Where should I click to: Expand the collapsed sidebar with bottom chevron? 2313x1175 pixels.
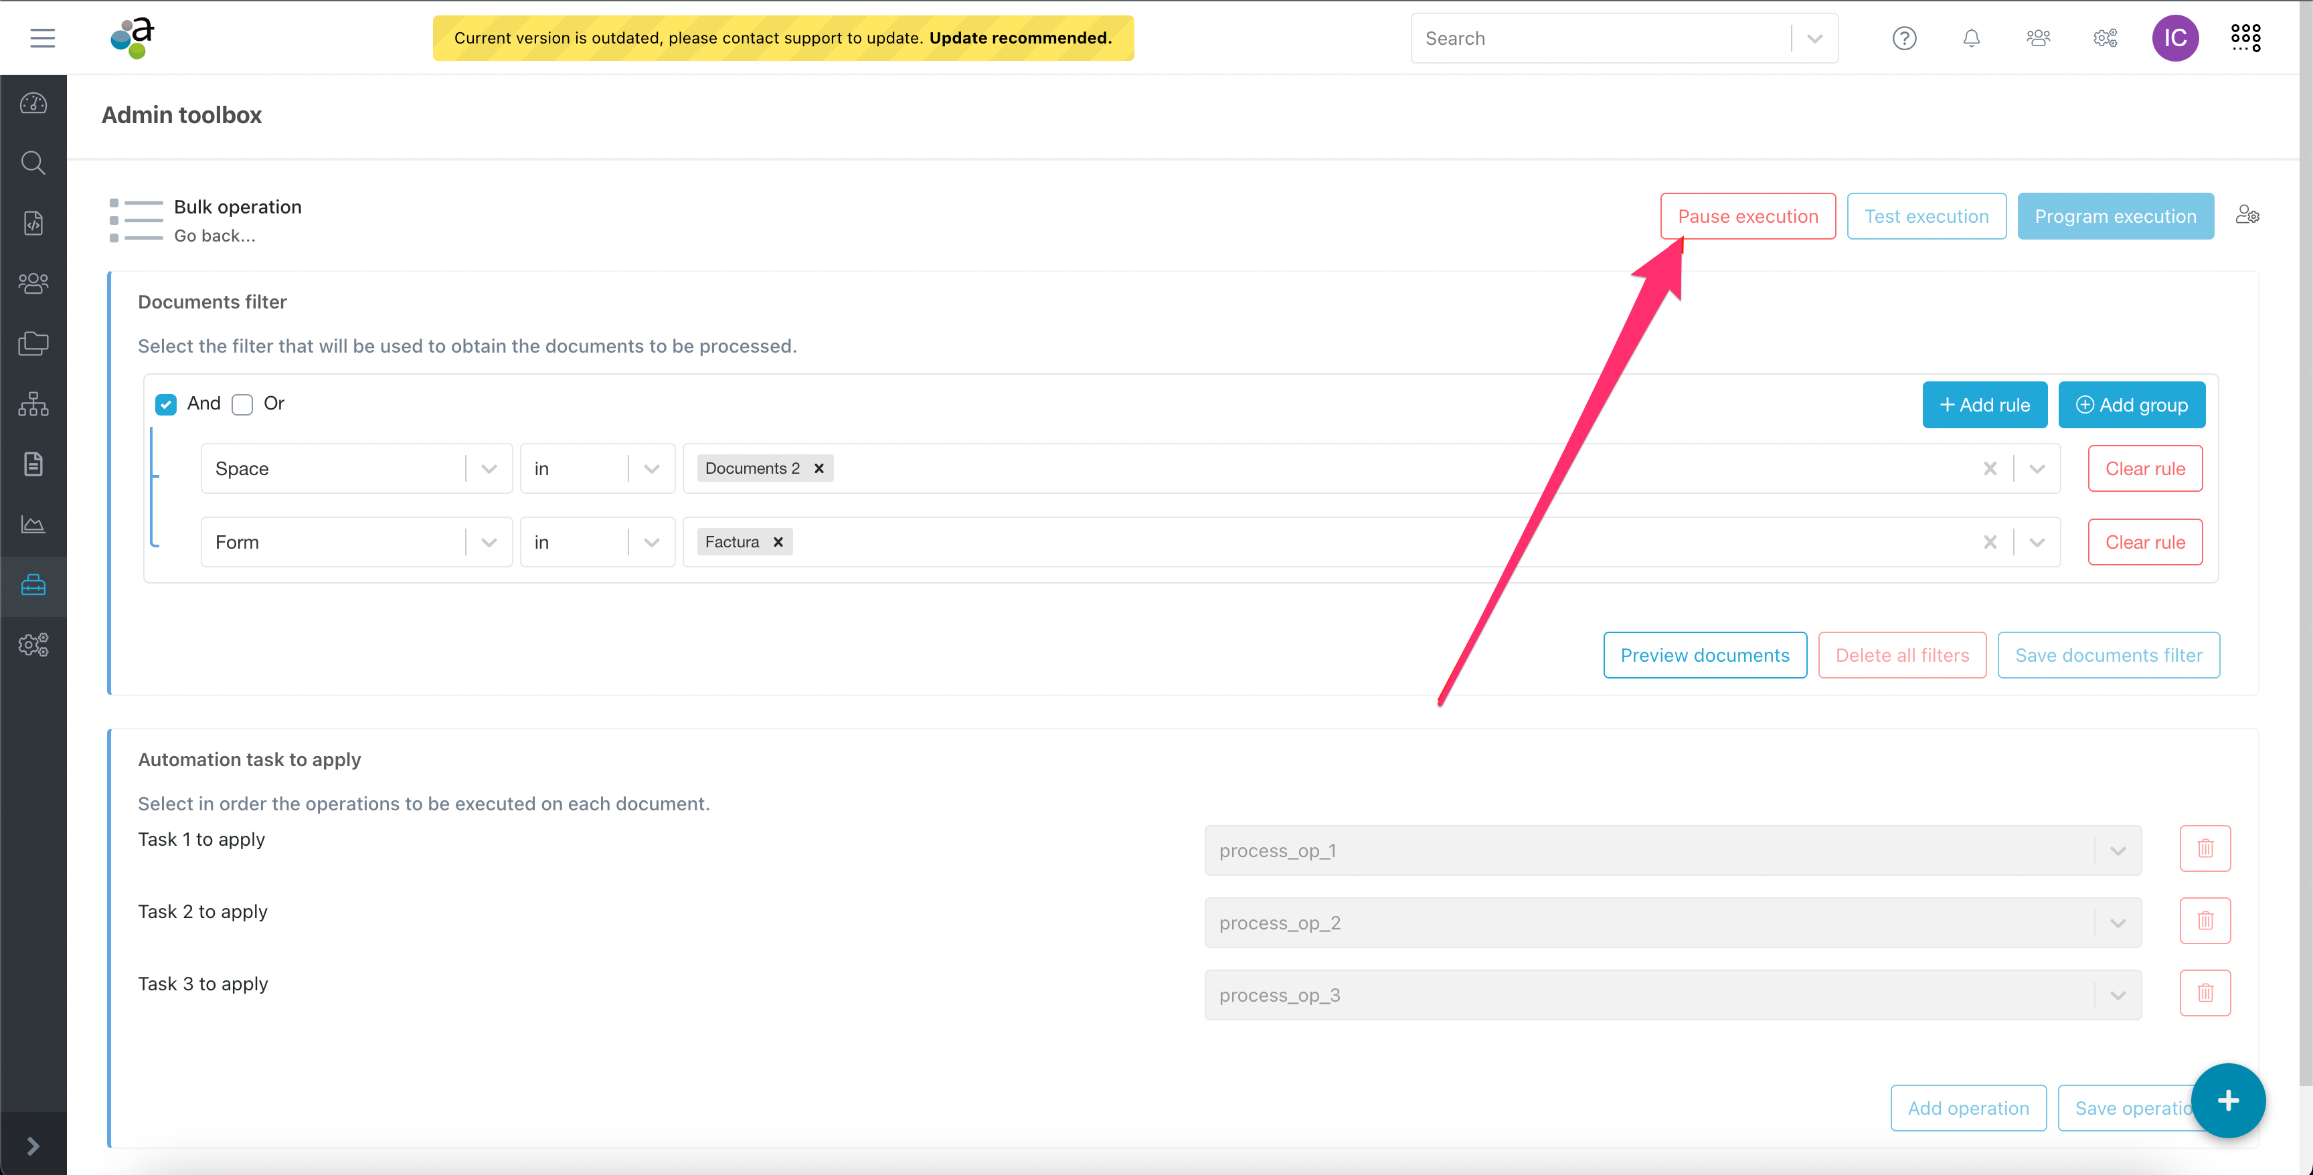click(33, 1146)
